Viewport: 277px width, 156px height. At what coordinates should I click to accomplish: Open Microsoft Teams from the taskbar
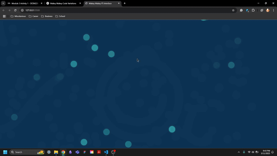coord(77,152)
